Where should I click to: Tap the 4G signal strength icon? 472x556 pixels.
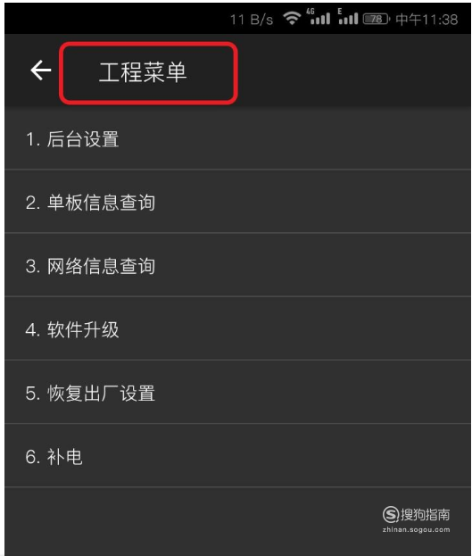tap(319, 17)
